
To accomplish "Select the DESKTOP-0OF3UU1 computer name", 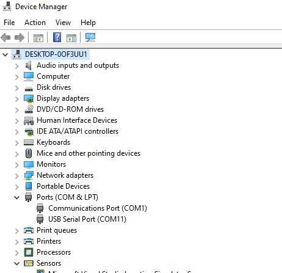I will click(56, 54).
